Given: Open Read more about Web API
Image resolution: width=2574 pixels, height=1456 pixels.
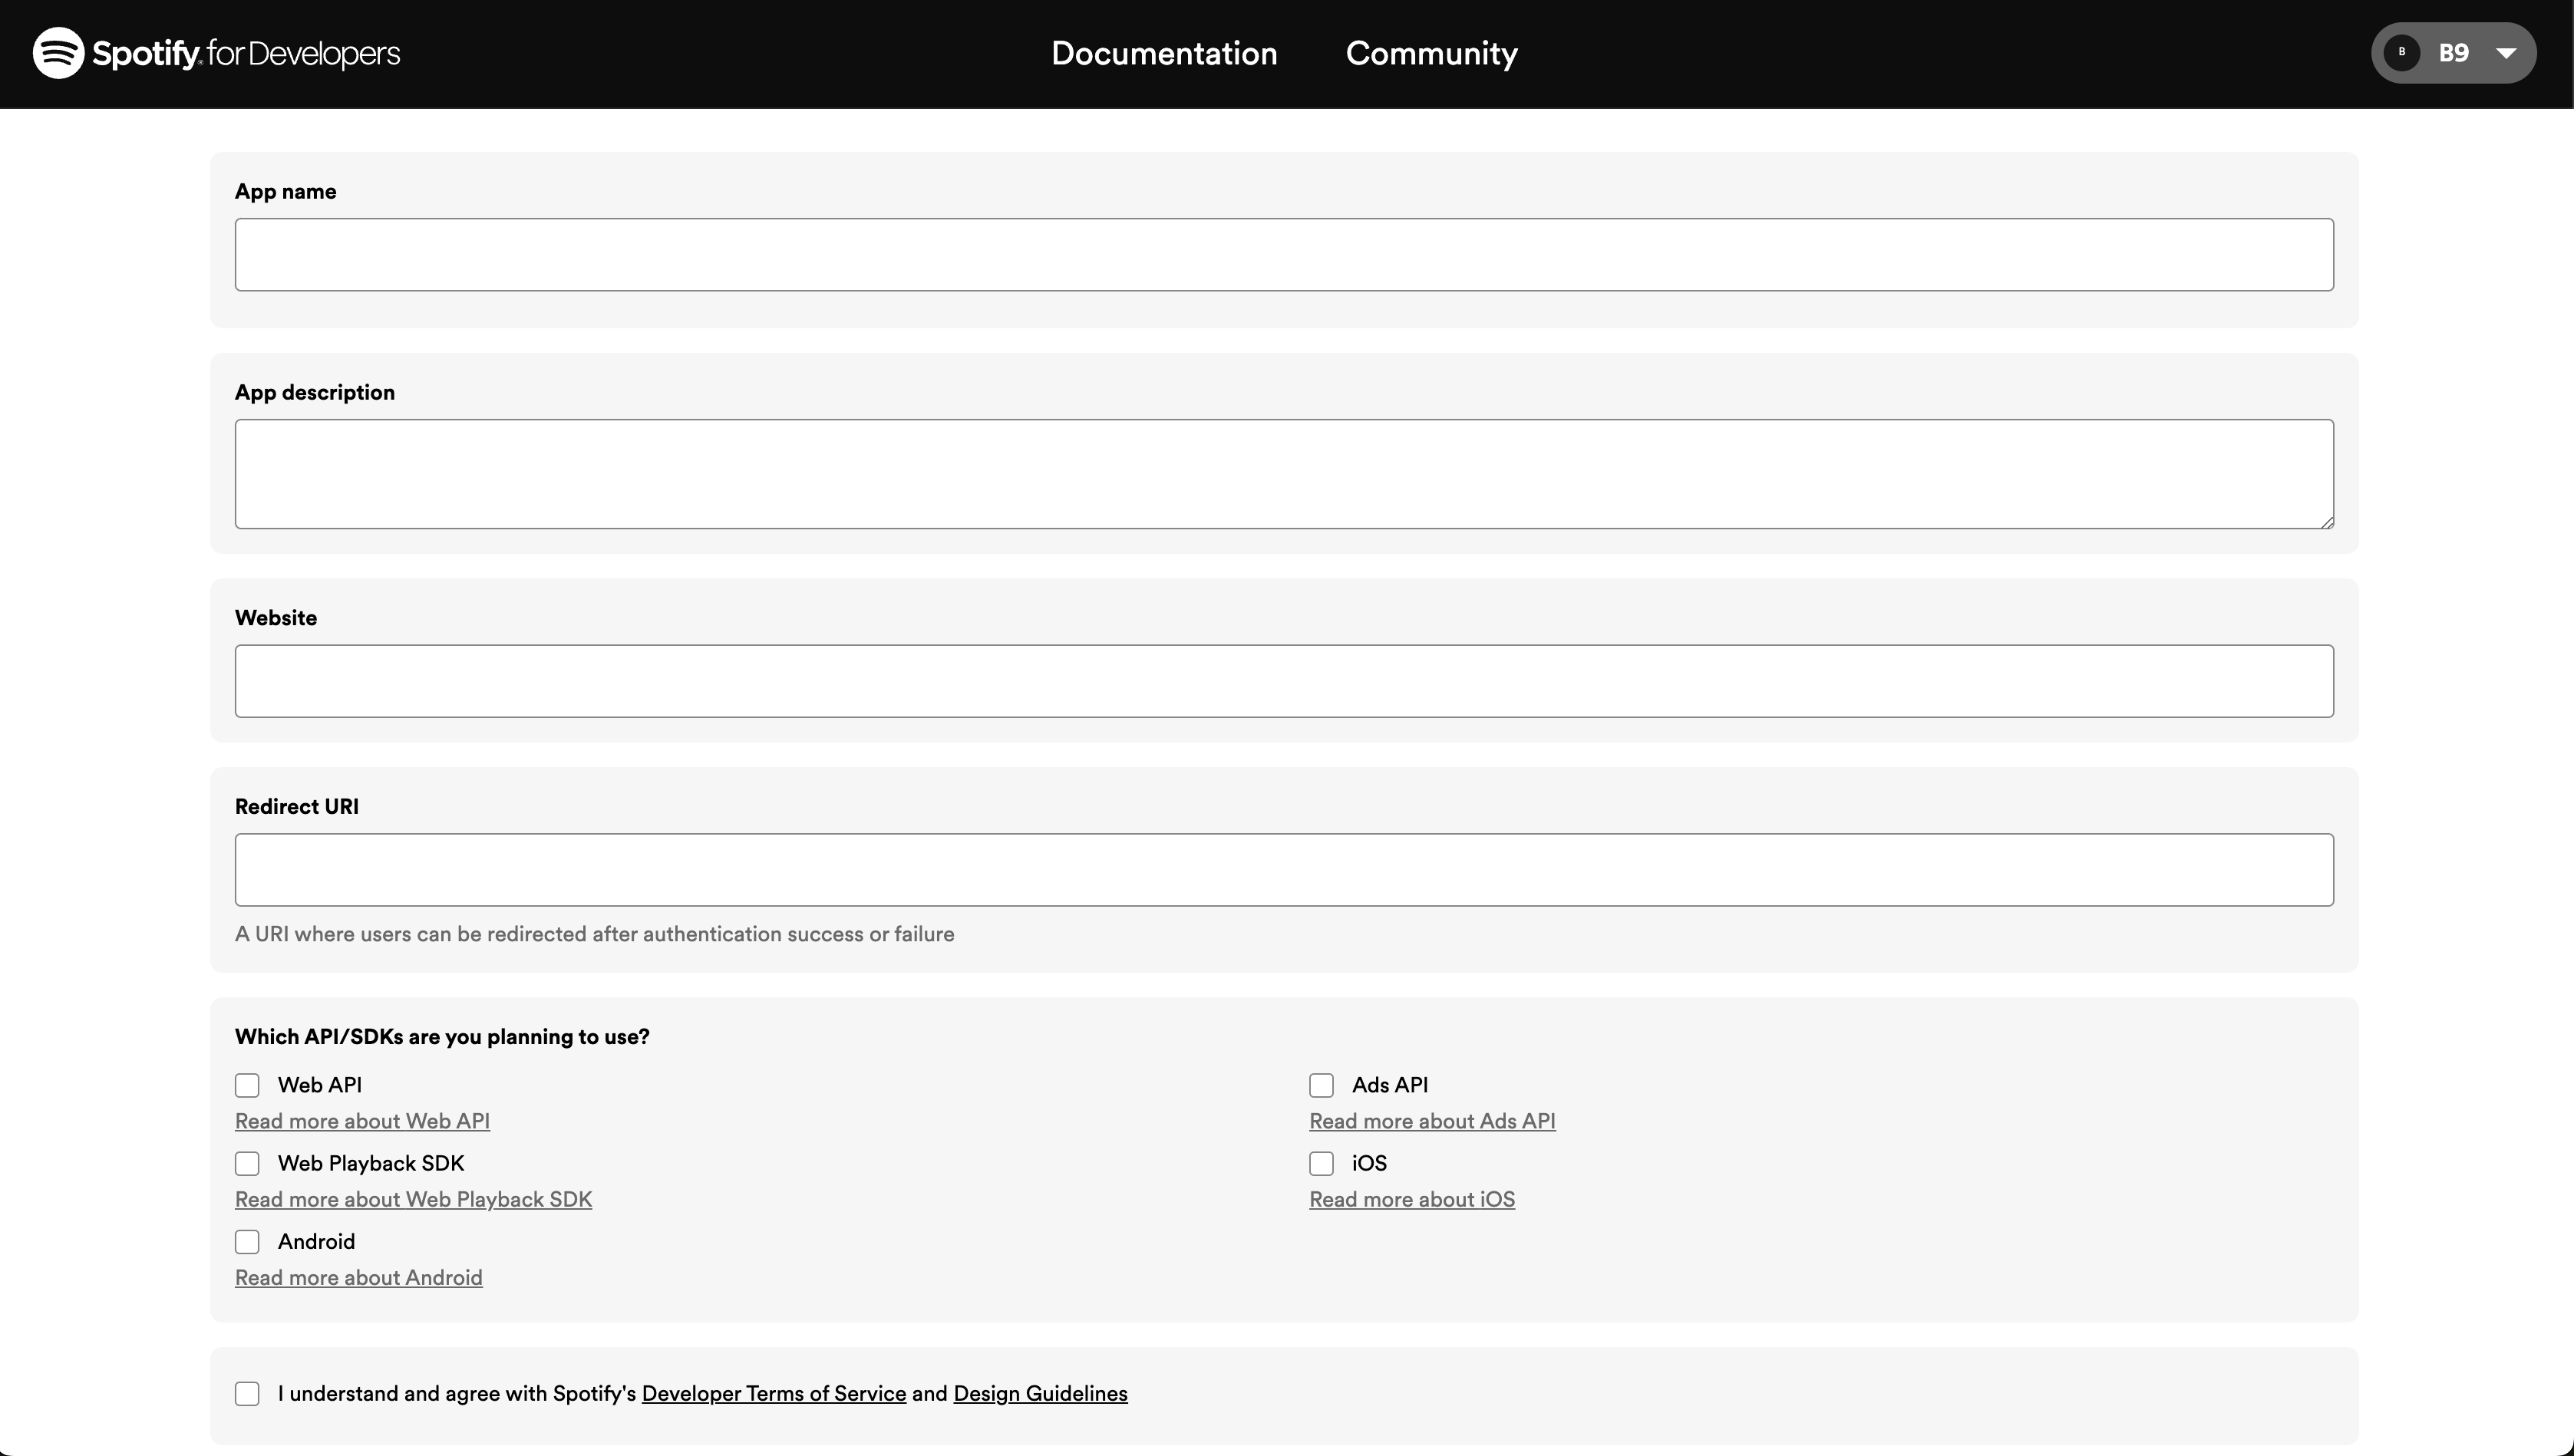Looking at the screenshot, I should pos(362,1121).
